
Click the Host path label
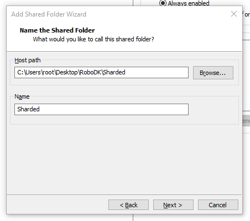point(28,60)
